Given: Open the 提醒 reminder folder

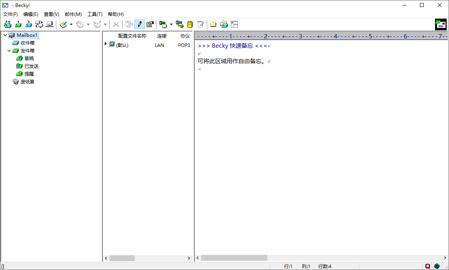Looking at the screenshot, I should click(29, 74).
